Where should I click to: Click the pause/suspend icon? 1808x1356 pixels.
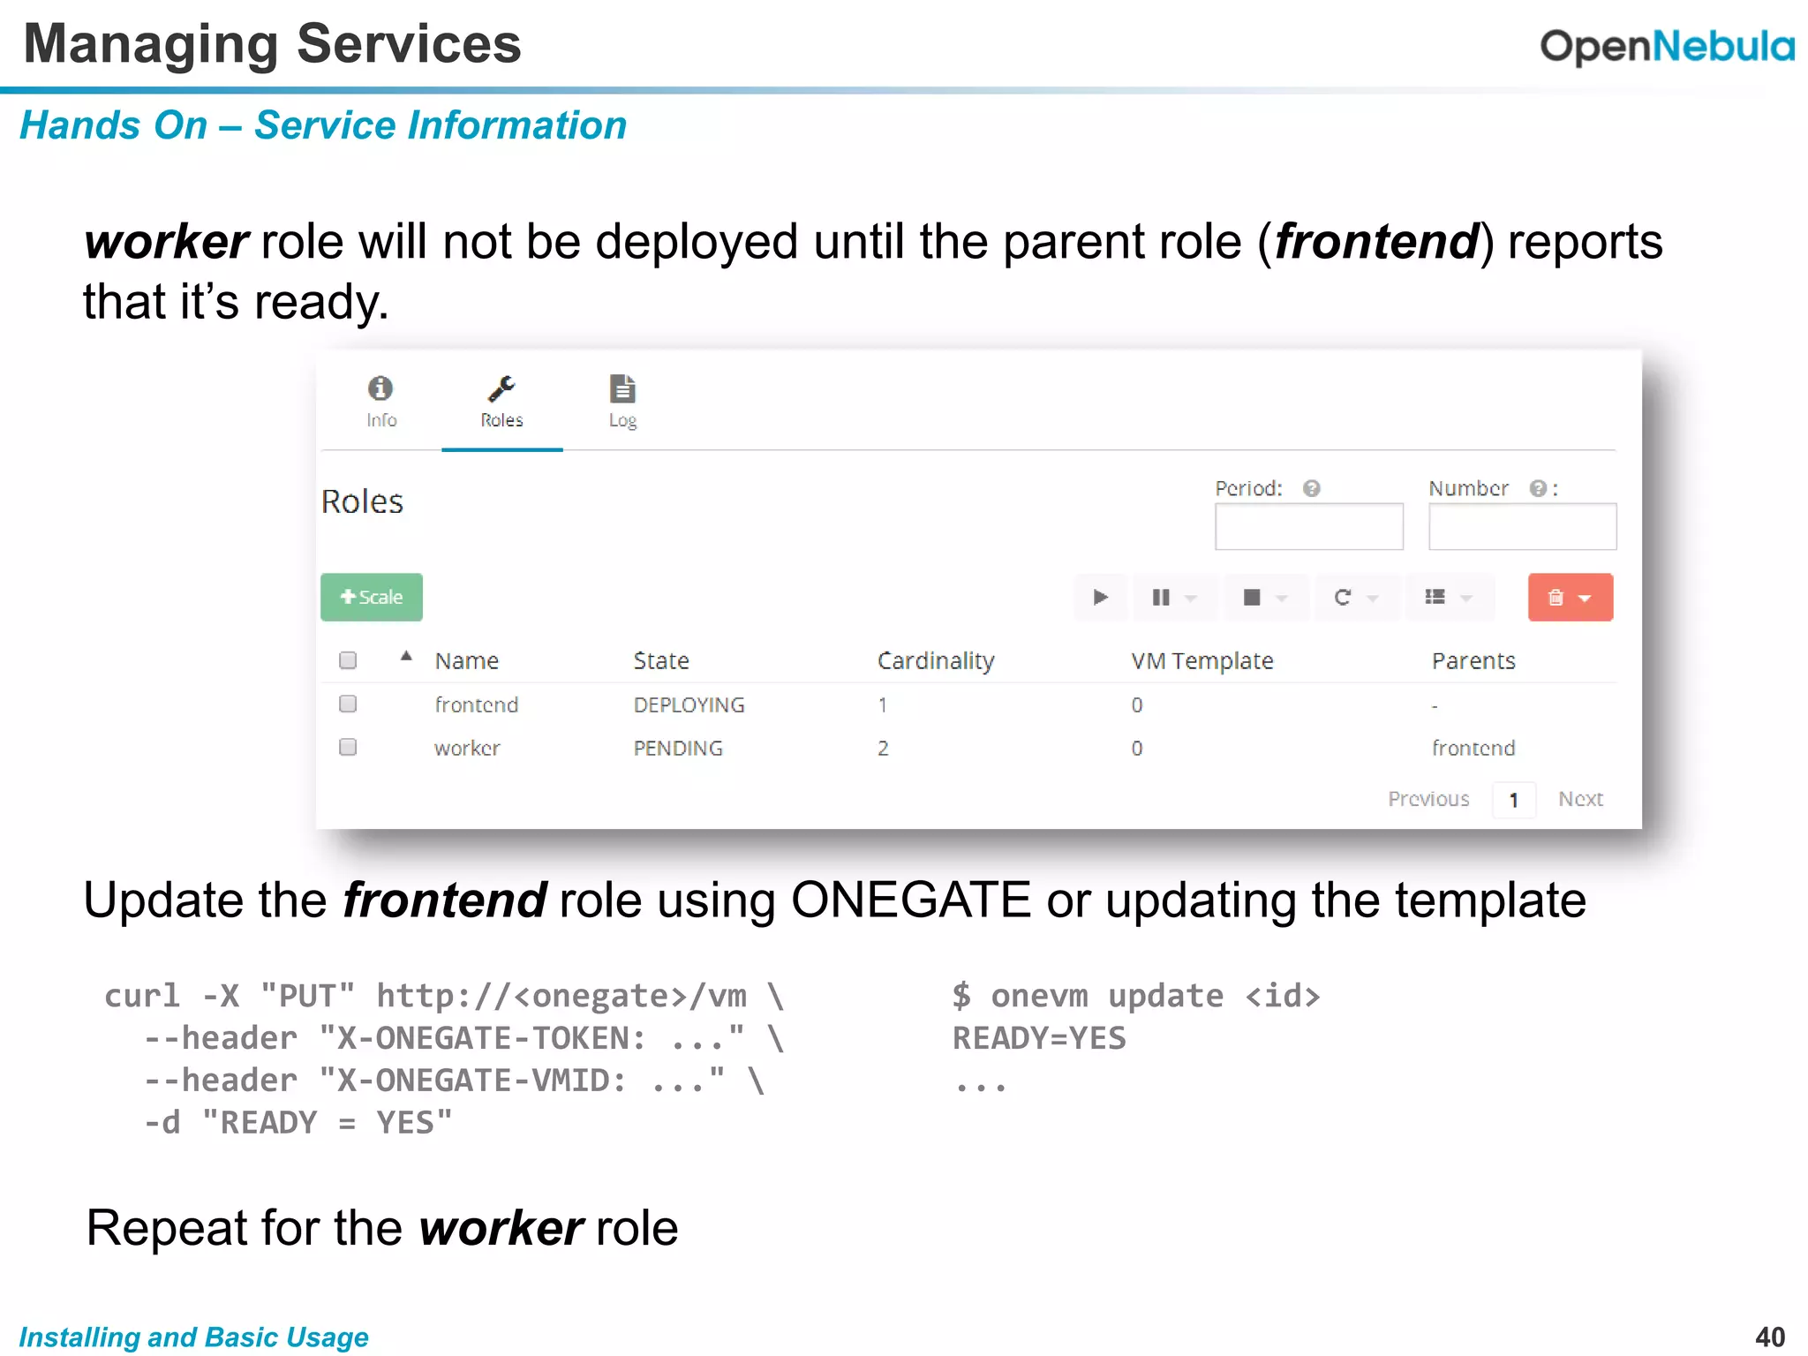tap(1161, 598)
